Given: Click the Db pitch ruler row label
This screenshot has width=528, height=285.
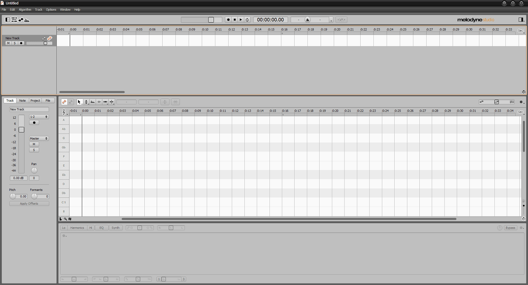Looking at the screenshot, I should pos(64,193).
